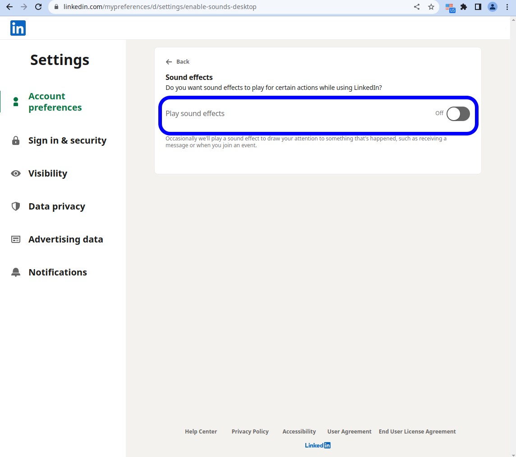The width and height of the screenshot is (516, 457).
Task: Click the 'Occasionally we'll play a sound effect' description
Action: 306,142
